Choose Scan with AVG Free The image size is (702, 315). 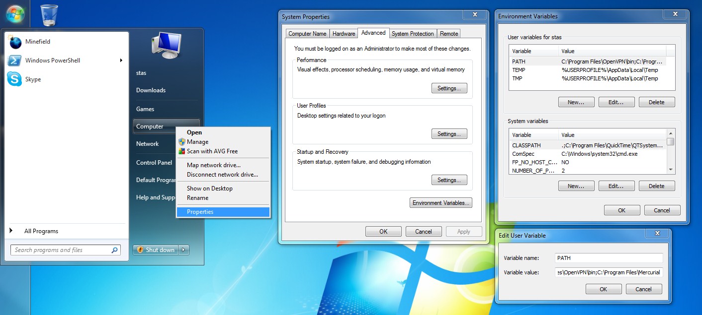(212, 151)
